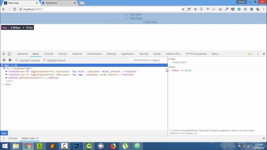267x150 pixels.
Task: Expand the todos Array[2] state
Action: [170, 70]
